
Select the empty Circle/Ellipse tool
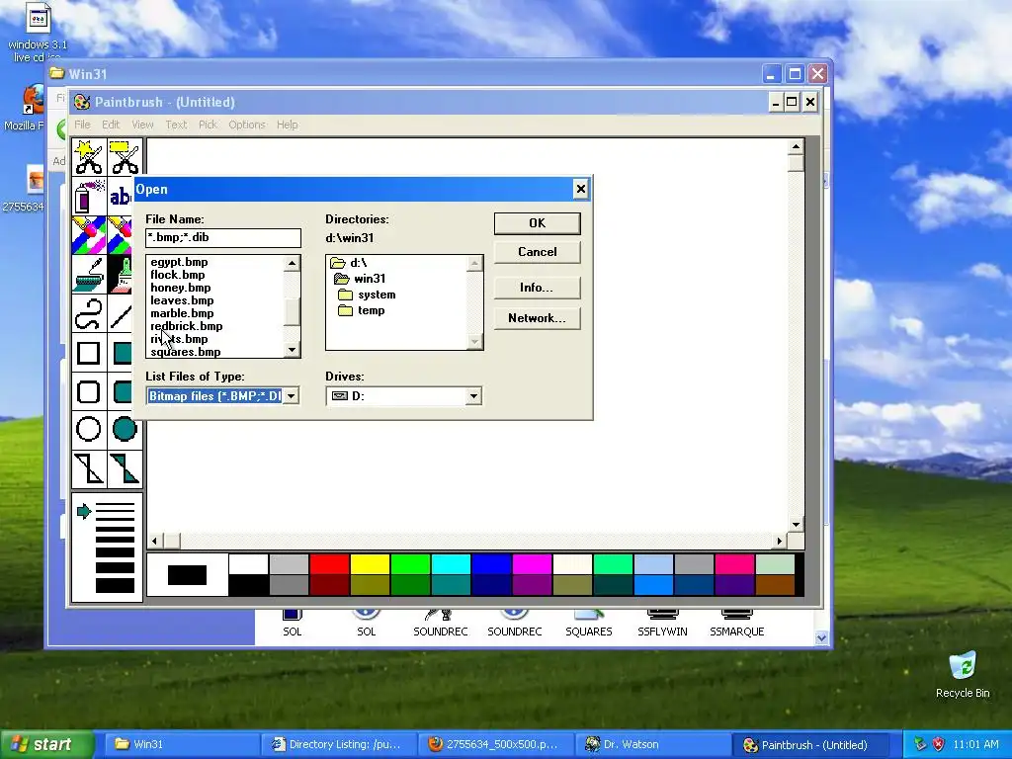click(x=89, y=429)
